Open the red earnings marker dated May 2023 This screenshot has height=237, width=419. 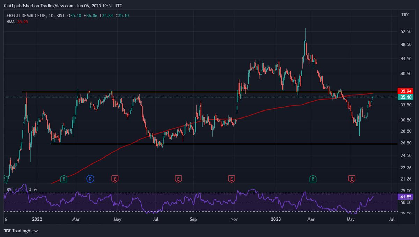click(x=352, y=179)
